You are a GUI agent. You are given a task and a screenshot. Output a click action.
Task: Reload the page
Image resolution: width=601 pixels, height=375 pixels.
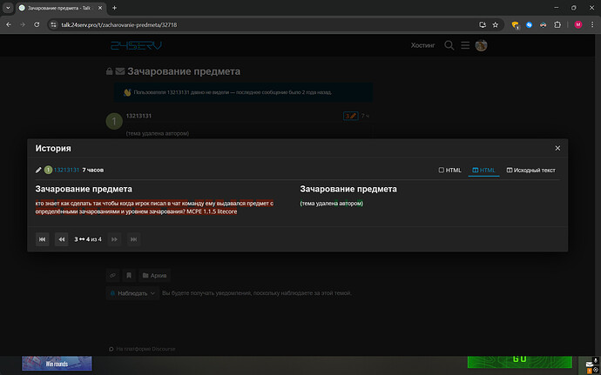point(37,24)
